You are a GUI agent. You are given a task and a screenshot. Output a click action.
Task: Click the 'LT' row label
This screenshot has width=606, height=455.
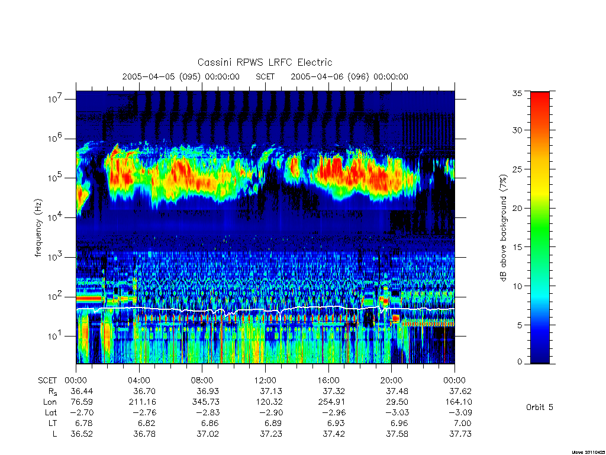(x=53, y=423)
